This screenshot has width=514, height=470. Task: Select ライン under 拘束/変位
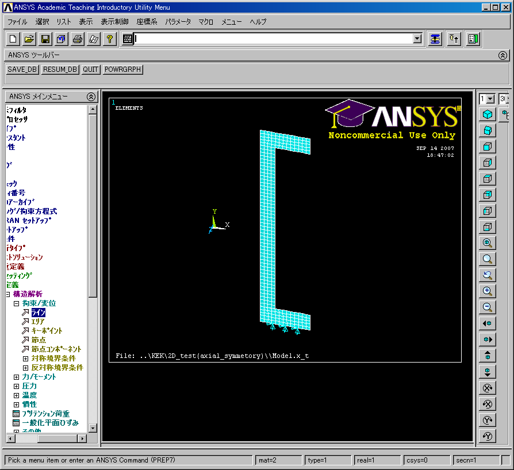[39, 313]
